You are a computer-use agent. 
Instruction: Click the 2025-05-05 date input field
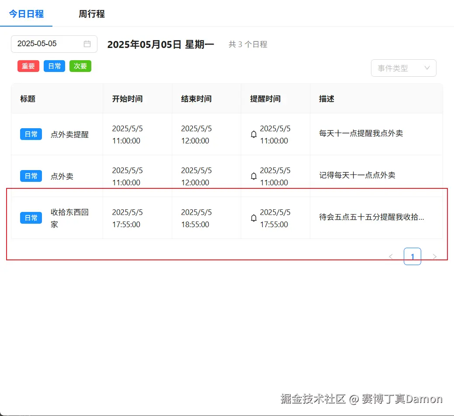(54, 44)
